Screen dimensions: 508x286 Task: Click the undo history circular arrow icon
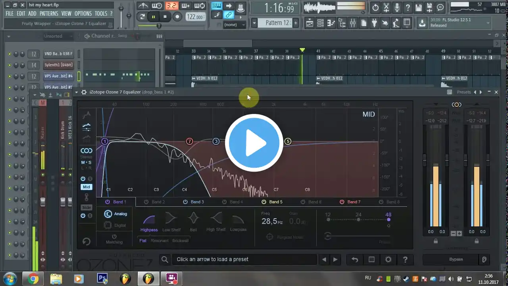point(375,8)
